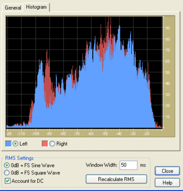Click the Window Width input field
183x191 pixels.
click(129, 165)
